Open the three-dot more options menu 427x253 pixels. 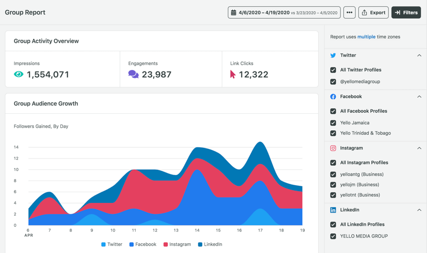[x=349, y=12]
